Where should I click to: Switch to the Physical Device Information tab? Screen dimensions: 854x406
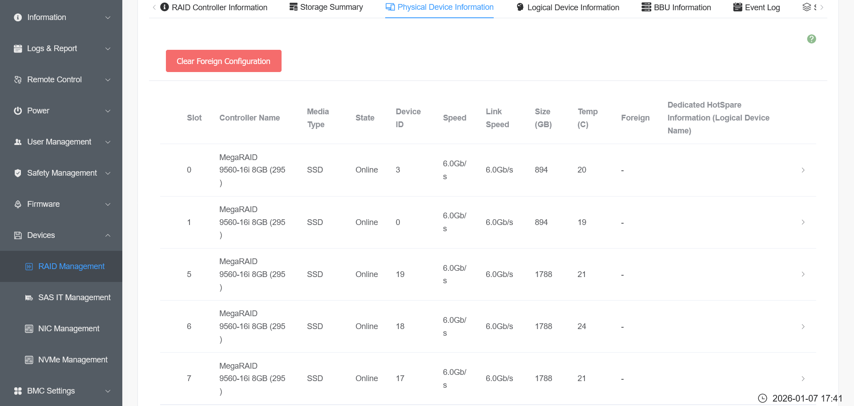[439, 8]
